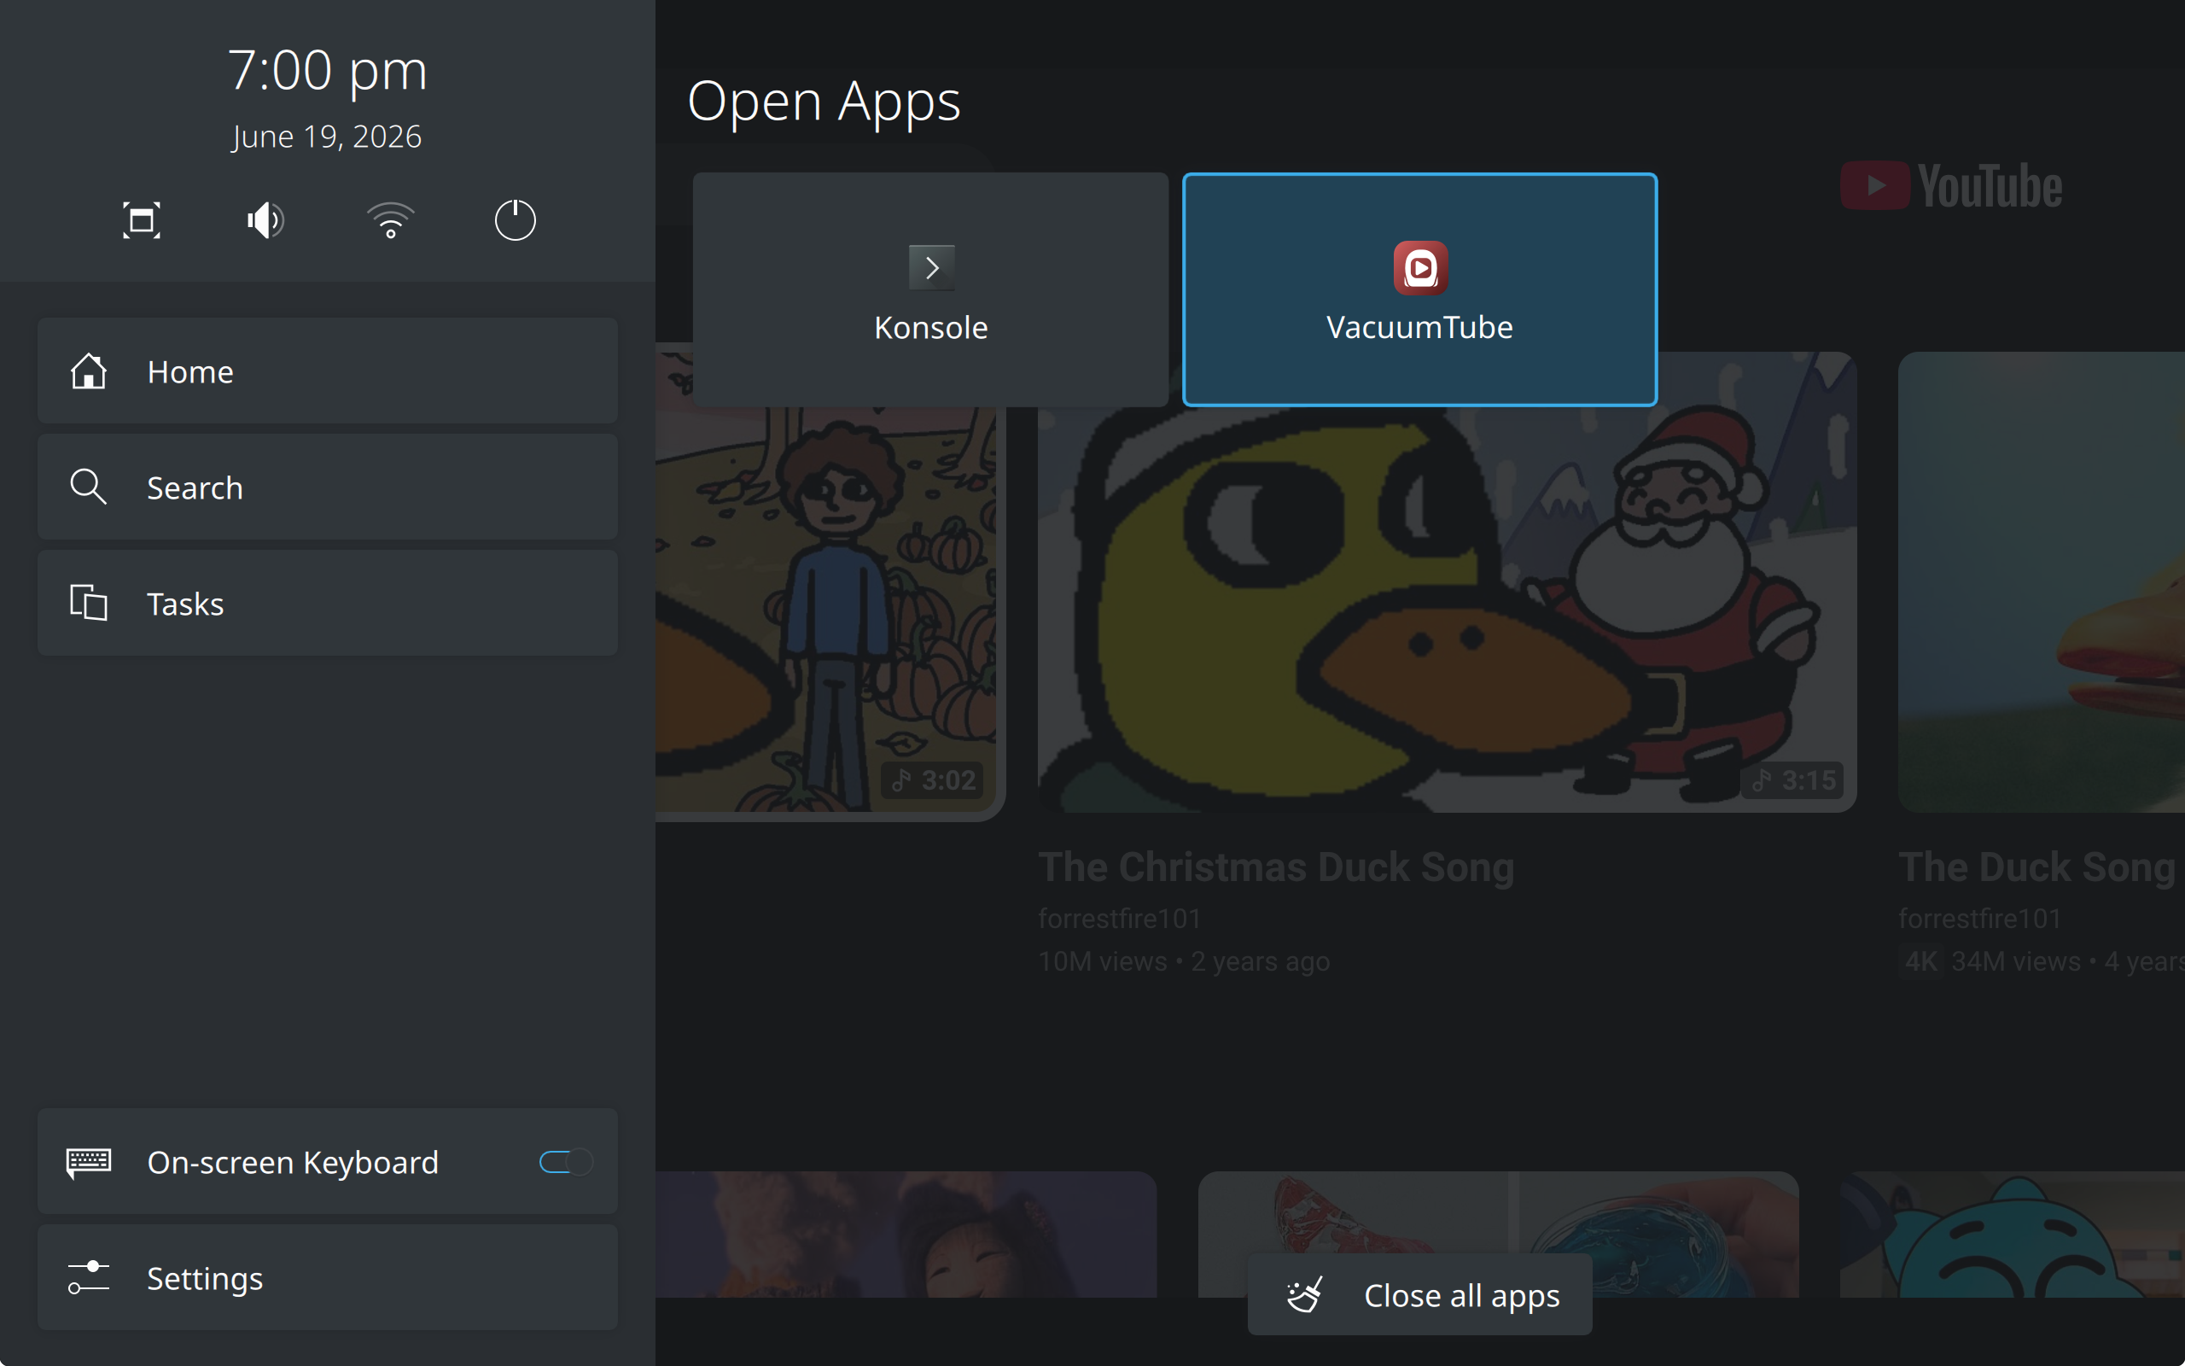Open Settings from the sidebar
This screenshot has width=2185, height=1366.
tap(328, 1277)
